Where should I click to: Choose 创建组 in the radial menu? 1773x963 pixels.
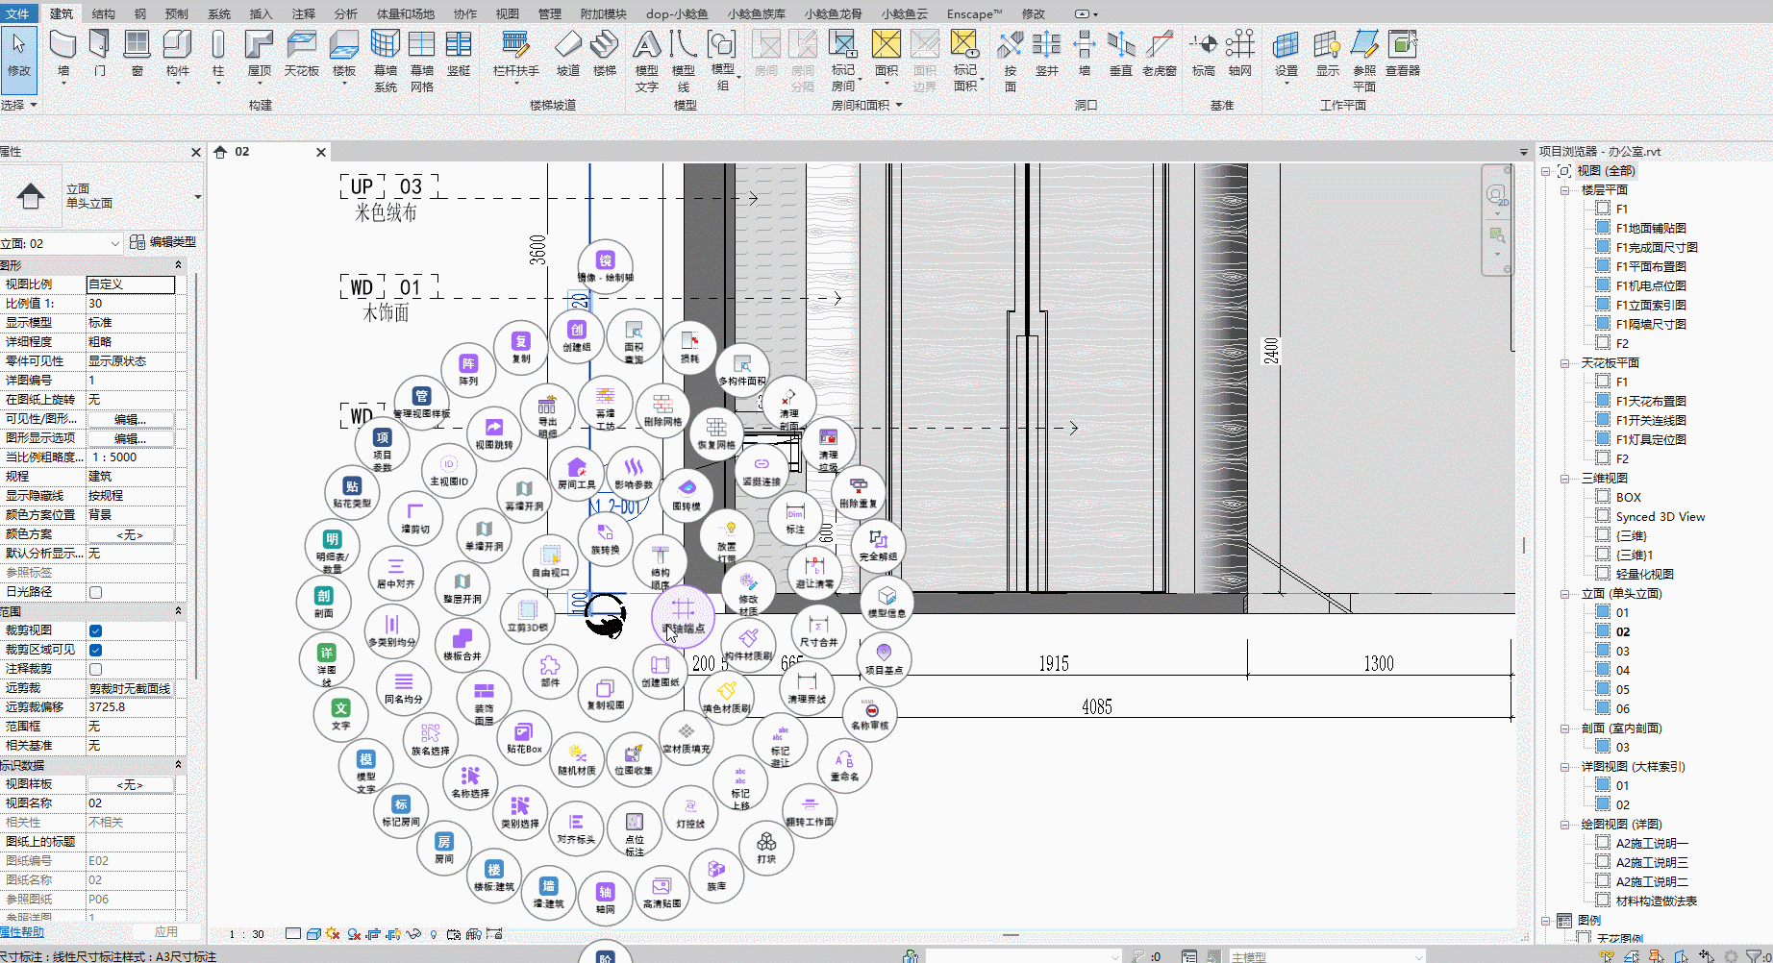[577, 334]
